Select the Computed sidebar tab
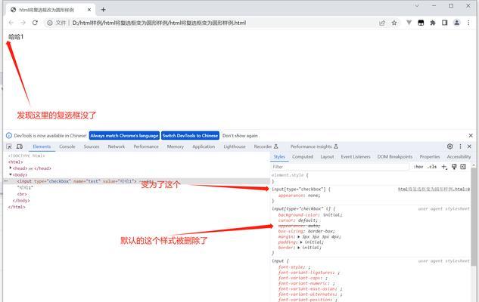Image resolution: width=479 pixels, height=302 pixels. [x=303, y=156]
